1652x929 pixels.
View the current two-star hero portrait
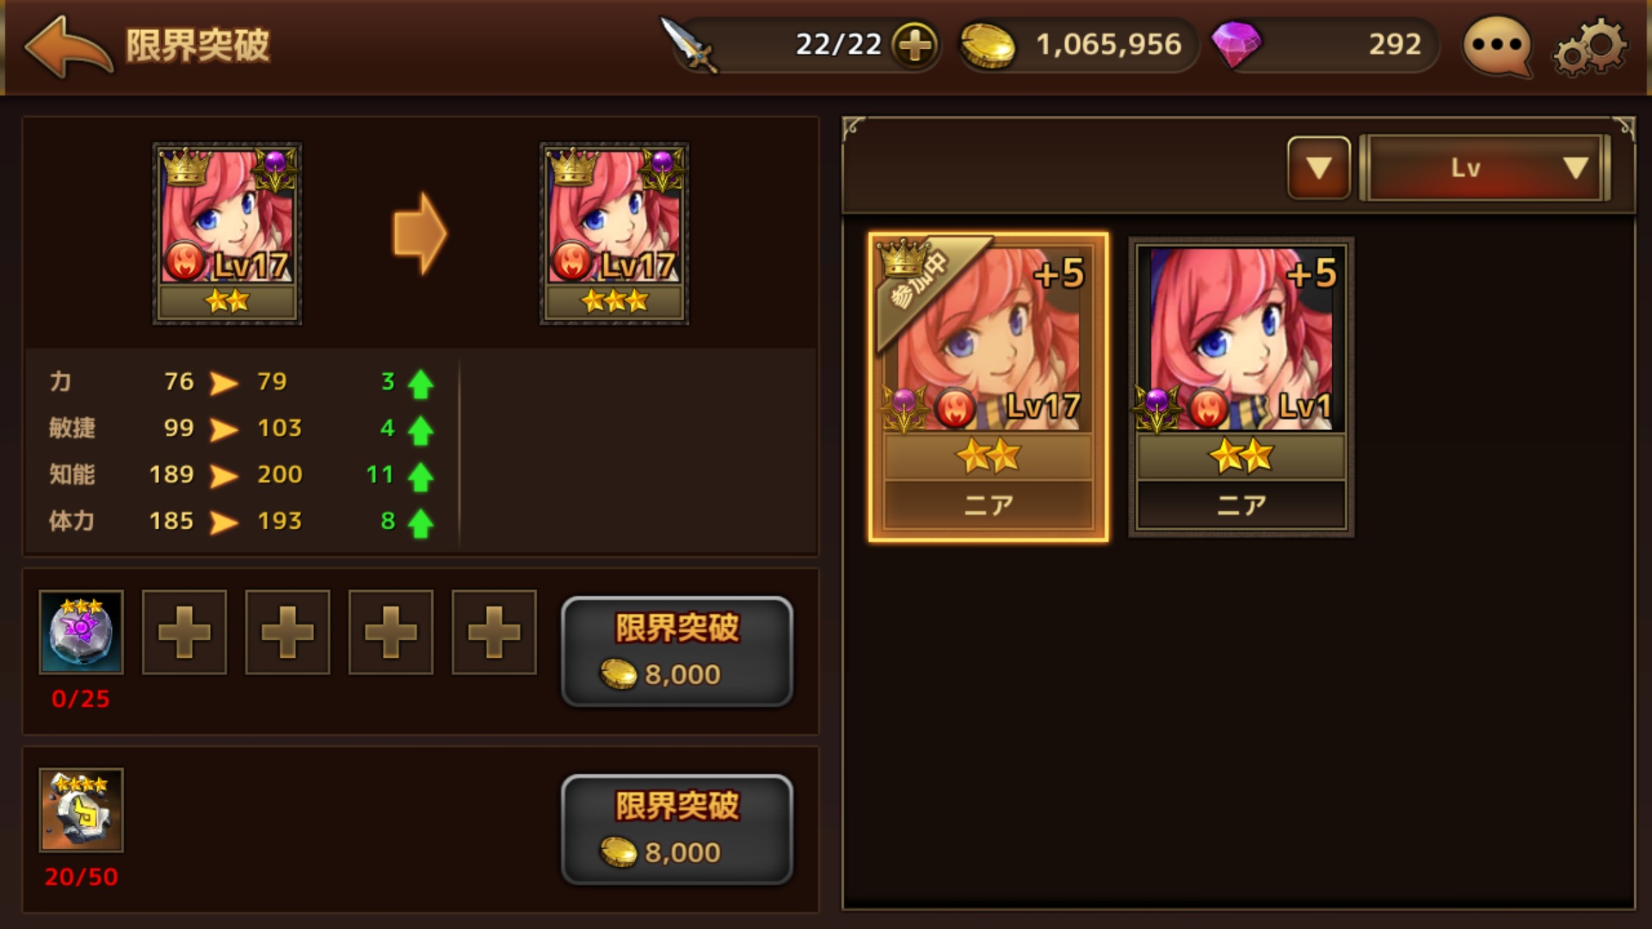[x=227, y=233]
